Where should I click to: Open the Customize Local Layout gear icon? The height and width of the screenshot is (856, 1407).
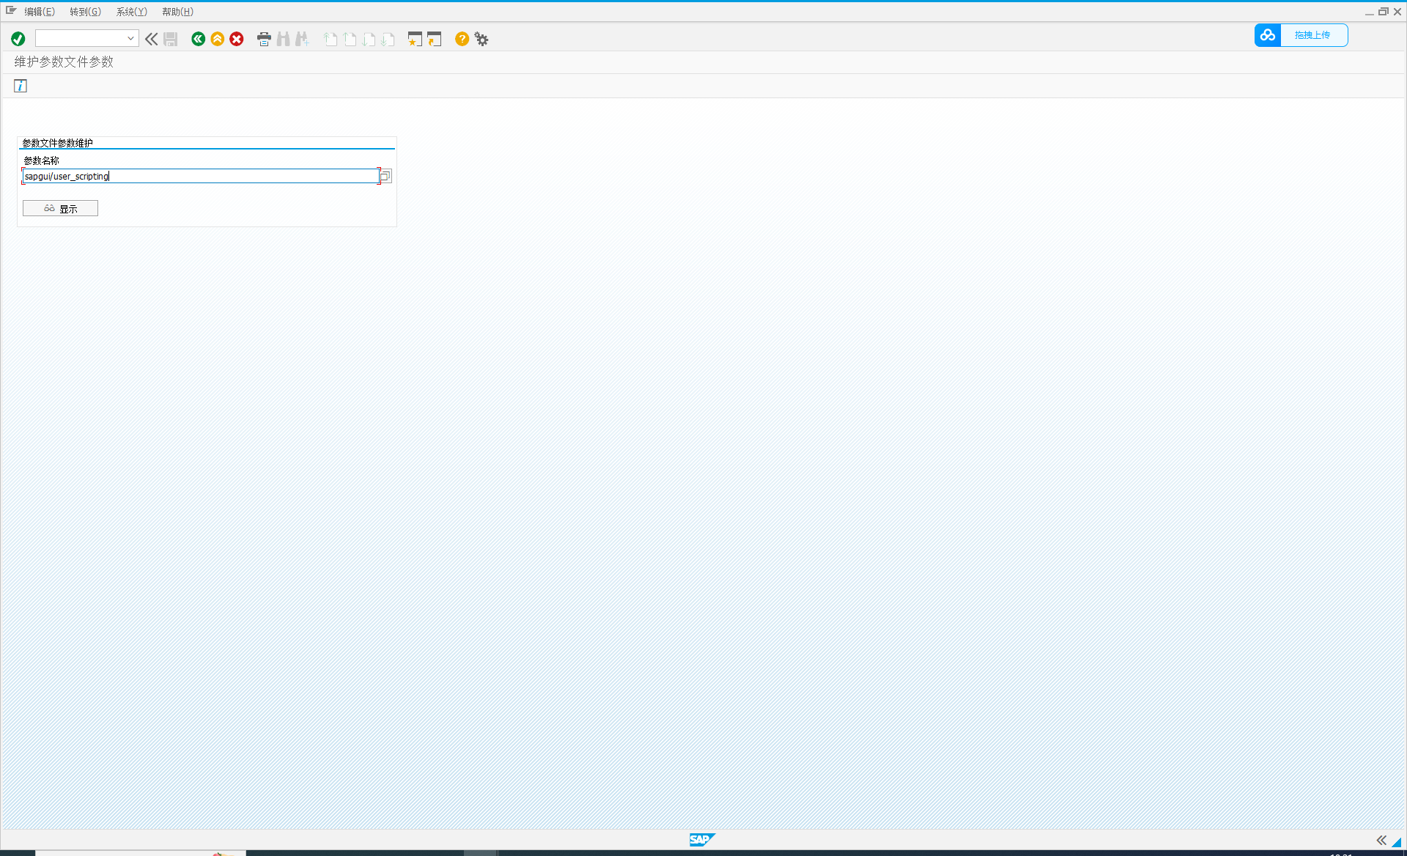pos(481,39)
